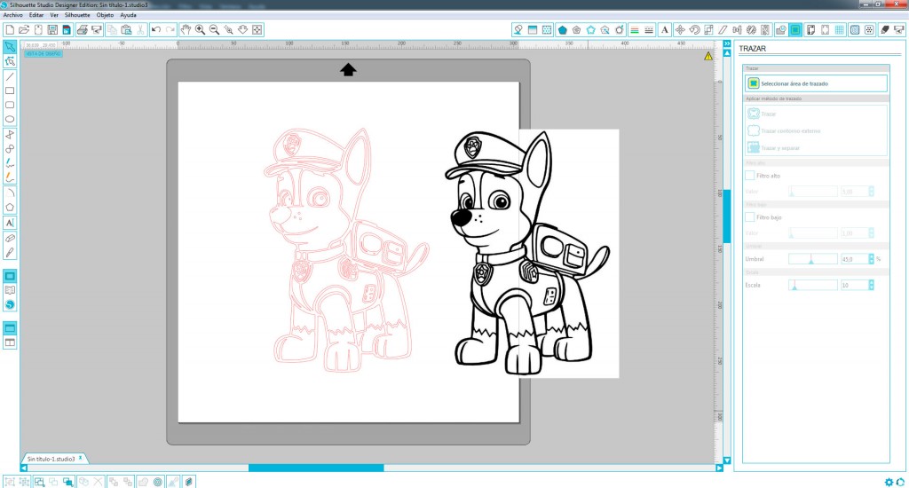Choose the Line drawing tool
This screenshot has width=909, height=488.
click(10, 76)
